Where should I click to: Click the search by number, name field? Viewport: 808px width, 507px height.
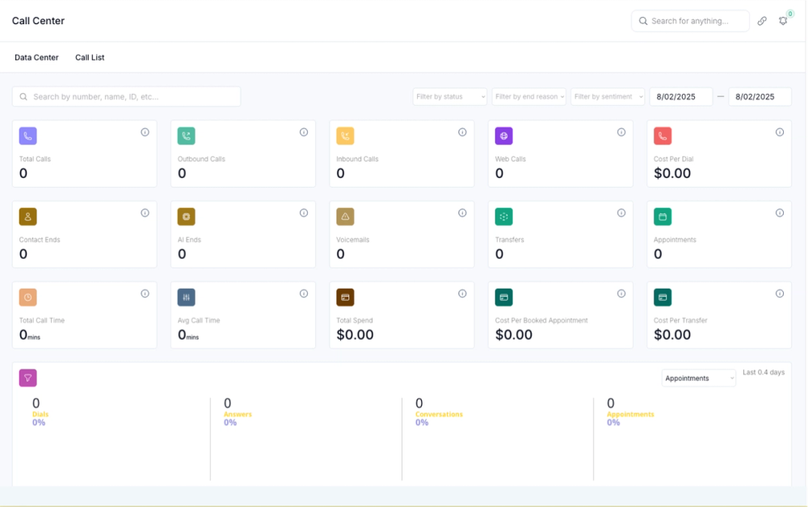[126, 96]
